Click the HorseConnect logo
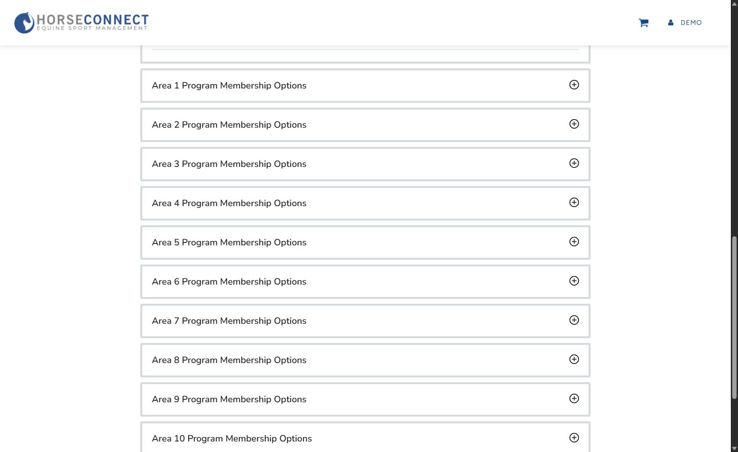Screen dimensions: 738x452 (81, 22)
